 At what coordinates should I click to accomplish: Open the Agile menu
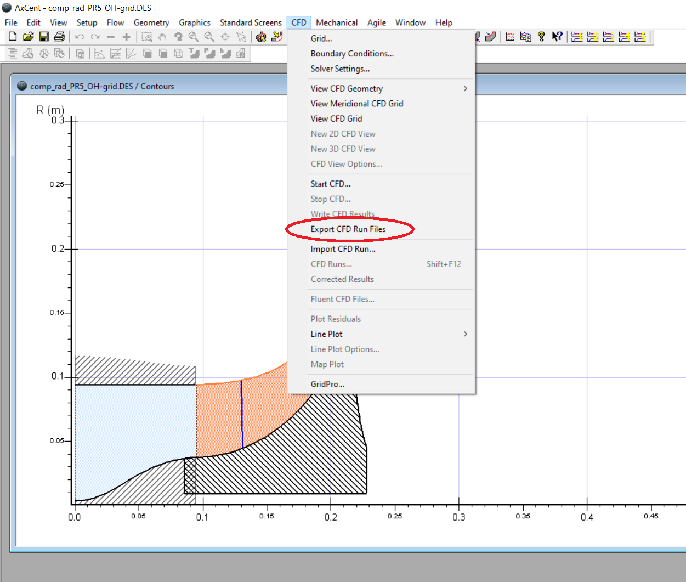pyautogui.click(x=377, y=22)
